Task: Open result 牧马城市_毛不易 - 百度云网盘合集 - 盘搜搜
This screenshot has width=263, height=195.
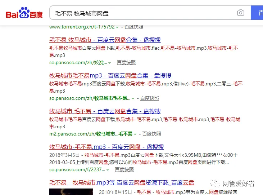Action: coord(105,111)
